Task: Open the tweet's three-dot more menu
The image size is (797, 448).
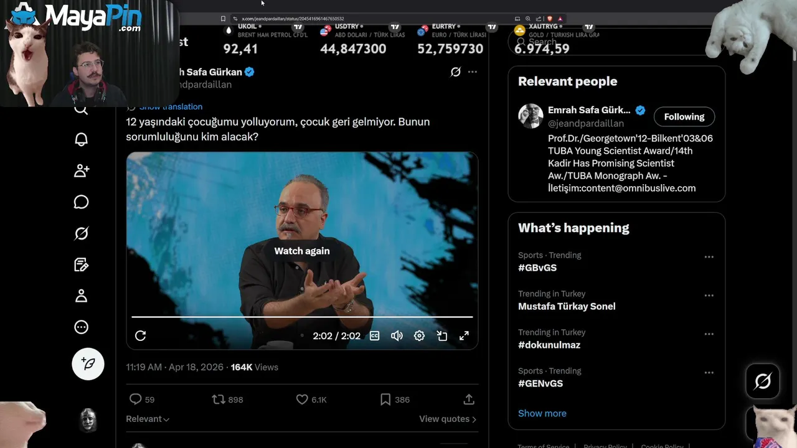Action: coord(473,72)
